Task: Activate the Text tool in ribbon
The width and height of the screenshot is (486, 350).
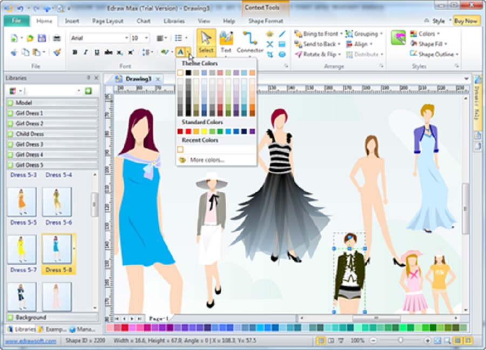Action: [x=226, y=43]
